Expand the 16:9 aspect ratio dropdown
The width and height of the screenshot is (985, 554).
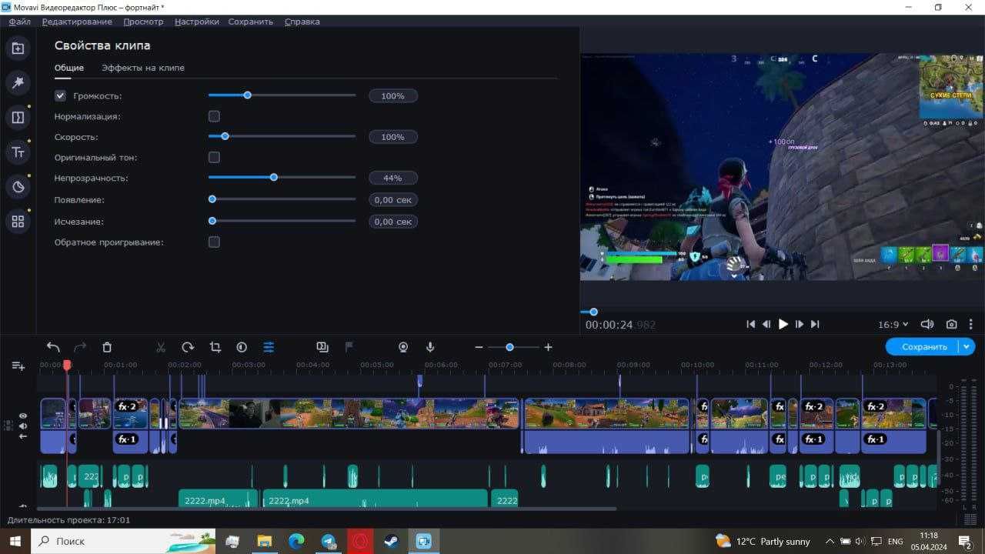893,325
